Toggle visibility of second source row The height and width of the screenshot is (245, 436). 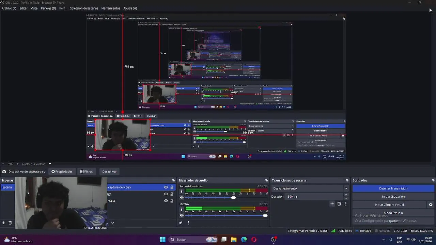point(166,194)
